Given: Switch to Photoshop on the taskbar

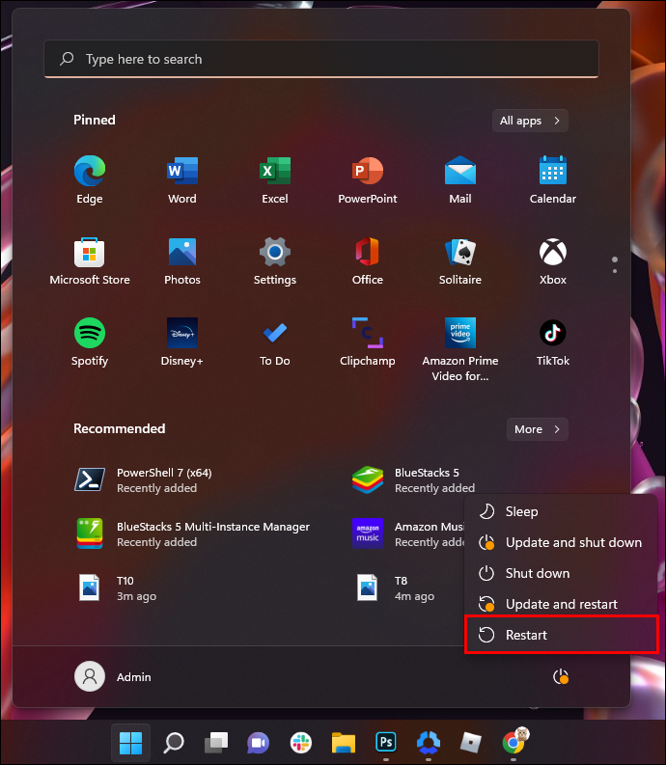Looking at the screenshot, I should tap(386, 743).
